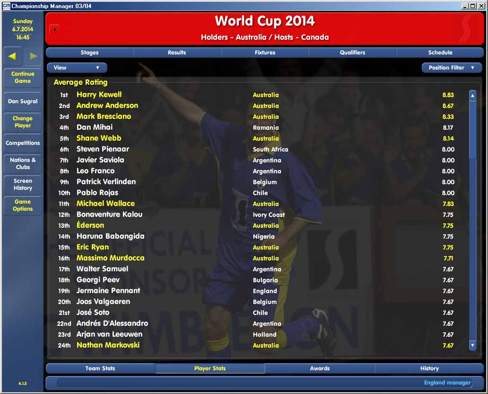Switch to the Results tab
Viewport: 488px width, 394px height.
(177, 53)
